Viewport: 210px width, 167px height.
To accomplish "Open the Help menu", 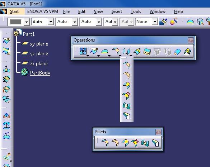I will click(178, 11).
